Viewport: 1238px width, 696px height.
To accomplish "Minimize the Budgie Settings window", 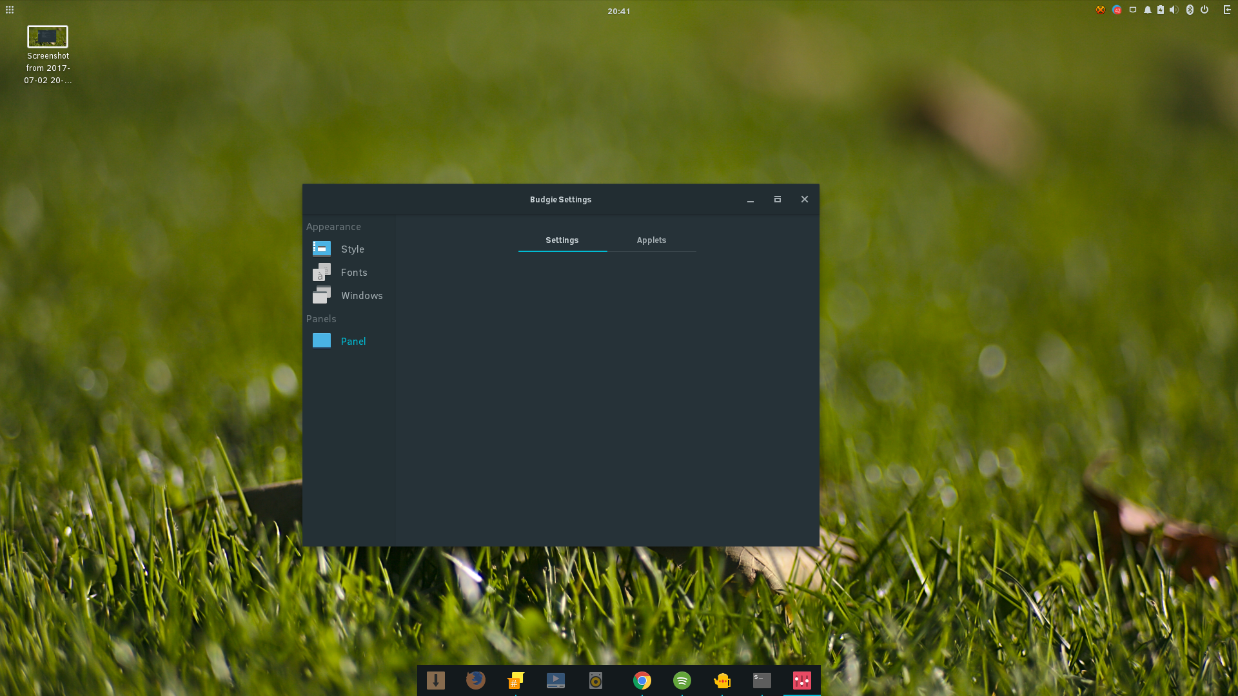I will point(751,200).
